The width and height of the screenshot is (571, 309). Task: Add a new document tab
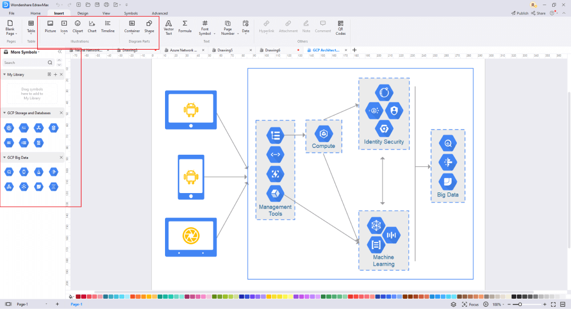click(x=355, y=50)
